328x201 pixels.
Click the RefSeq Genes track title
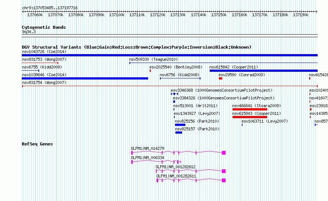coord(37,144)
